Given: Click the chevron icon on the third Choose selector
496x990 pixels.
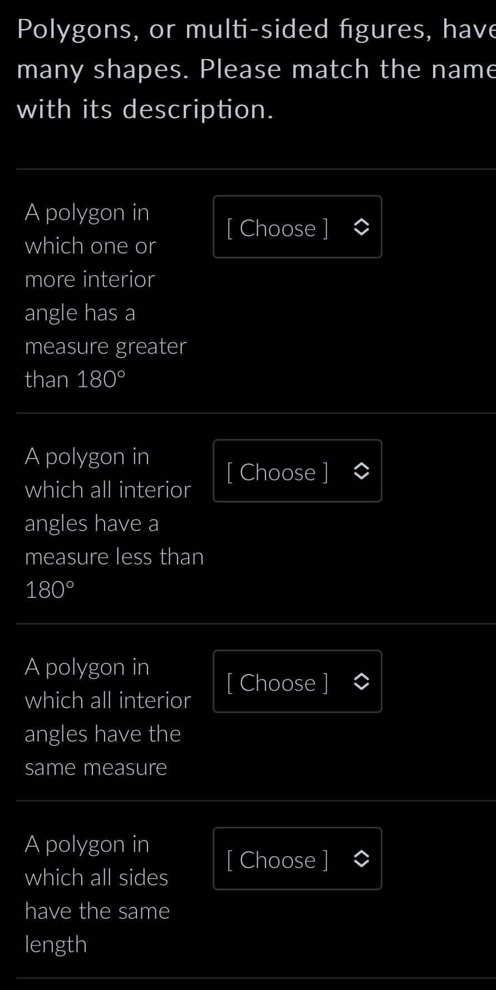Looking at the screenshot, I should (361, 682).
